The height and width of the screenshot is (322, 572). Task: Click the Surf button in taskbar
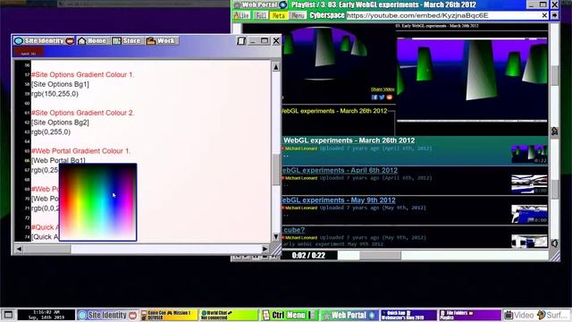553,315
